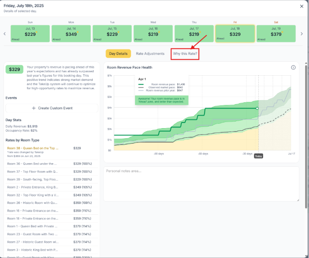Click the plus icon beside Create Custom Event
This screenshot has width=309, height=258.
click(34, 108)
